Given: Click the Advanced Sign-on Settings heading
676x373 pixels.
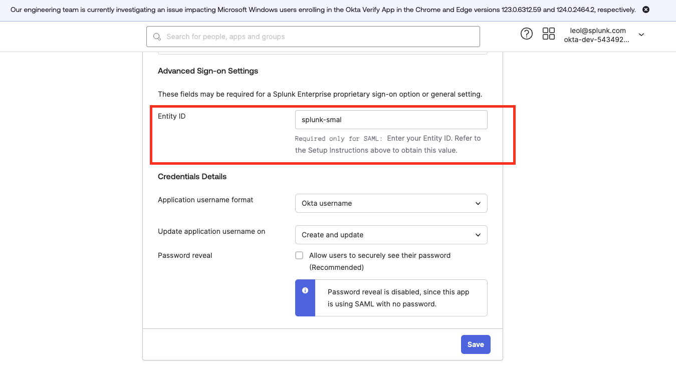Looking at the screenshot, I should coord(208,71).
